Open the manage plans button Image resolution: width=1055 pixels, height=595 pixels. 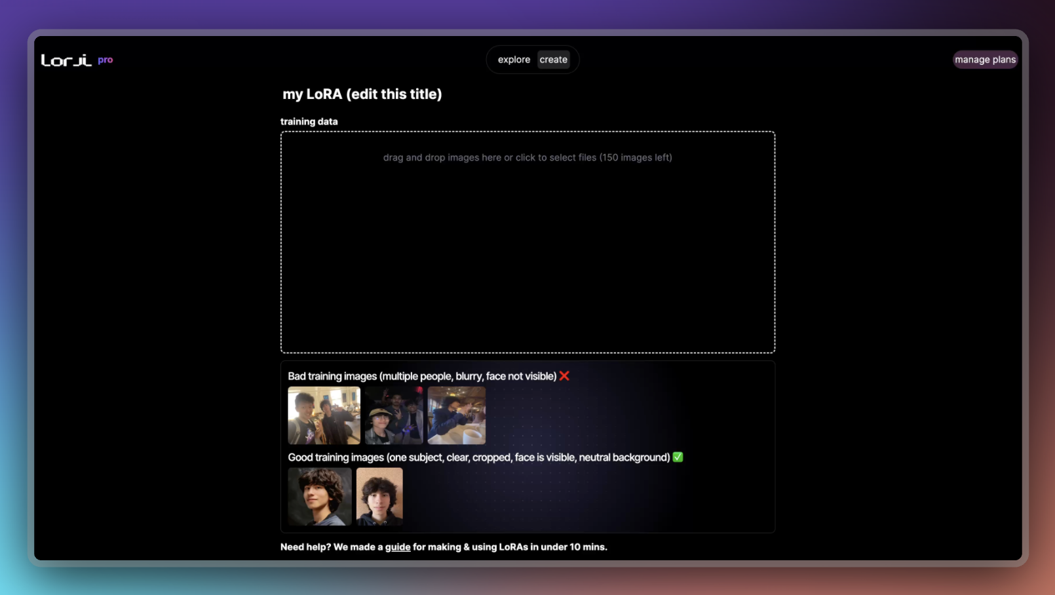(x=985, y=60)
